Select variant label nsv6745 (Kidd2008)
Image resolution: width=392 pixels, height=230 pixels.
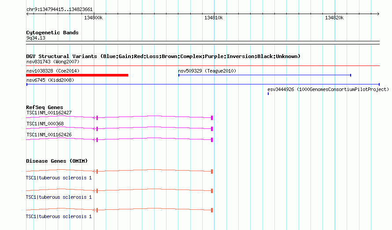[50, 80]
